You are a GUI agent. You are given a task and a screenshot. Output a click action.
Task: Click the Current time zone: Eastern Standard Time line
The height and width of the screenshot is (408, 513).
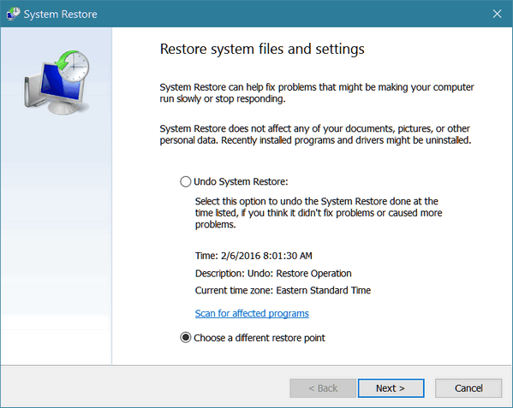coord(283,291)
